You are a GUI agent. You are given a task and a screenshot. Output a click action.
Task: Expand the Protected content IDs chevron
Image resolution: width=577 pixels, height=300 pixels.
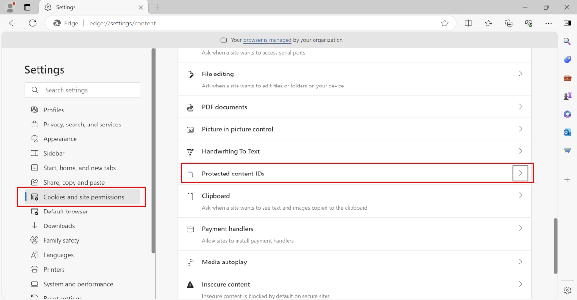coord(520,174)
